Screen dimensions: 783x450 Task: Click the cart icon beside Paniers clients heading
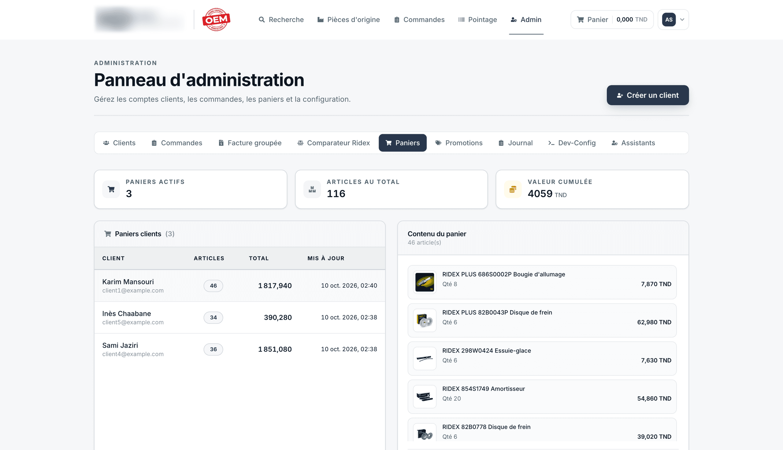108,234
